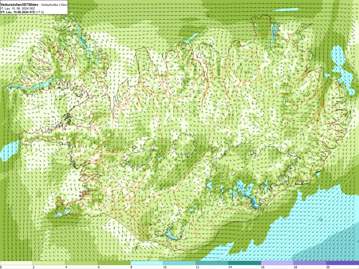Click the 8–10 light cyan legend band
Image resolution: width=359 pixels, height=269 pixels.
tap(147, 263)
